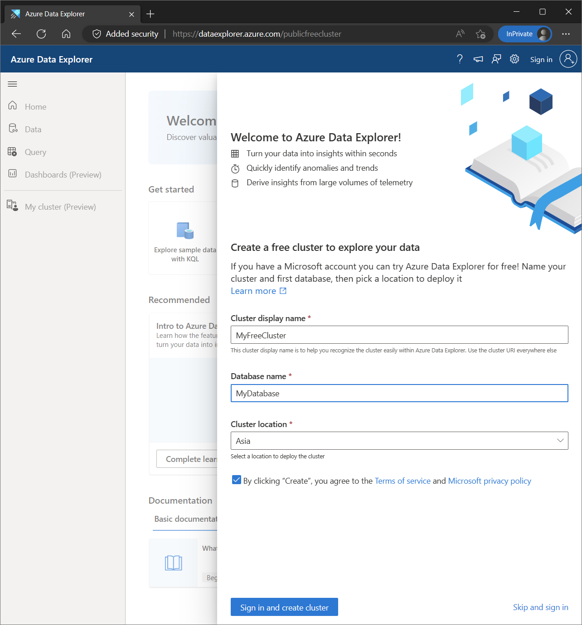This screenshot has height=625, width=582.
Task: Open Terms of service link
Action: tap(403, 481)
